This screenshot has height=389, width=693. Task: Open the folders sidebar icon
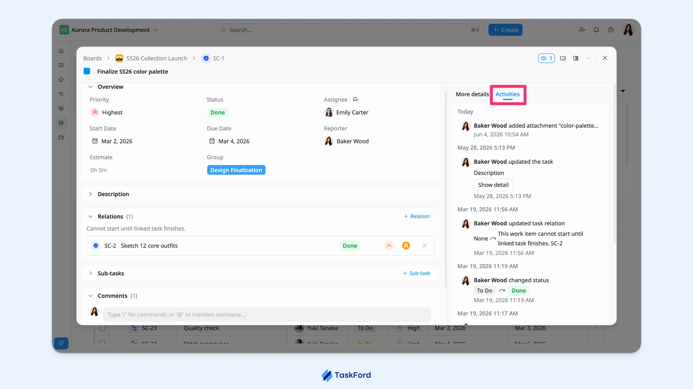pos(61,137)
